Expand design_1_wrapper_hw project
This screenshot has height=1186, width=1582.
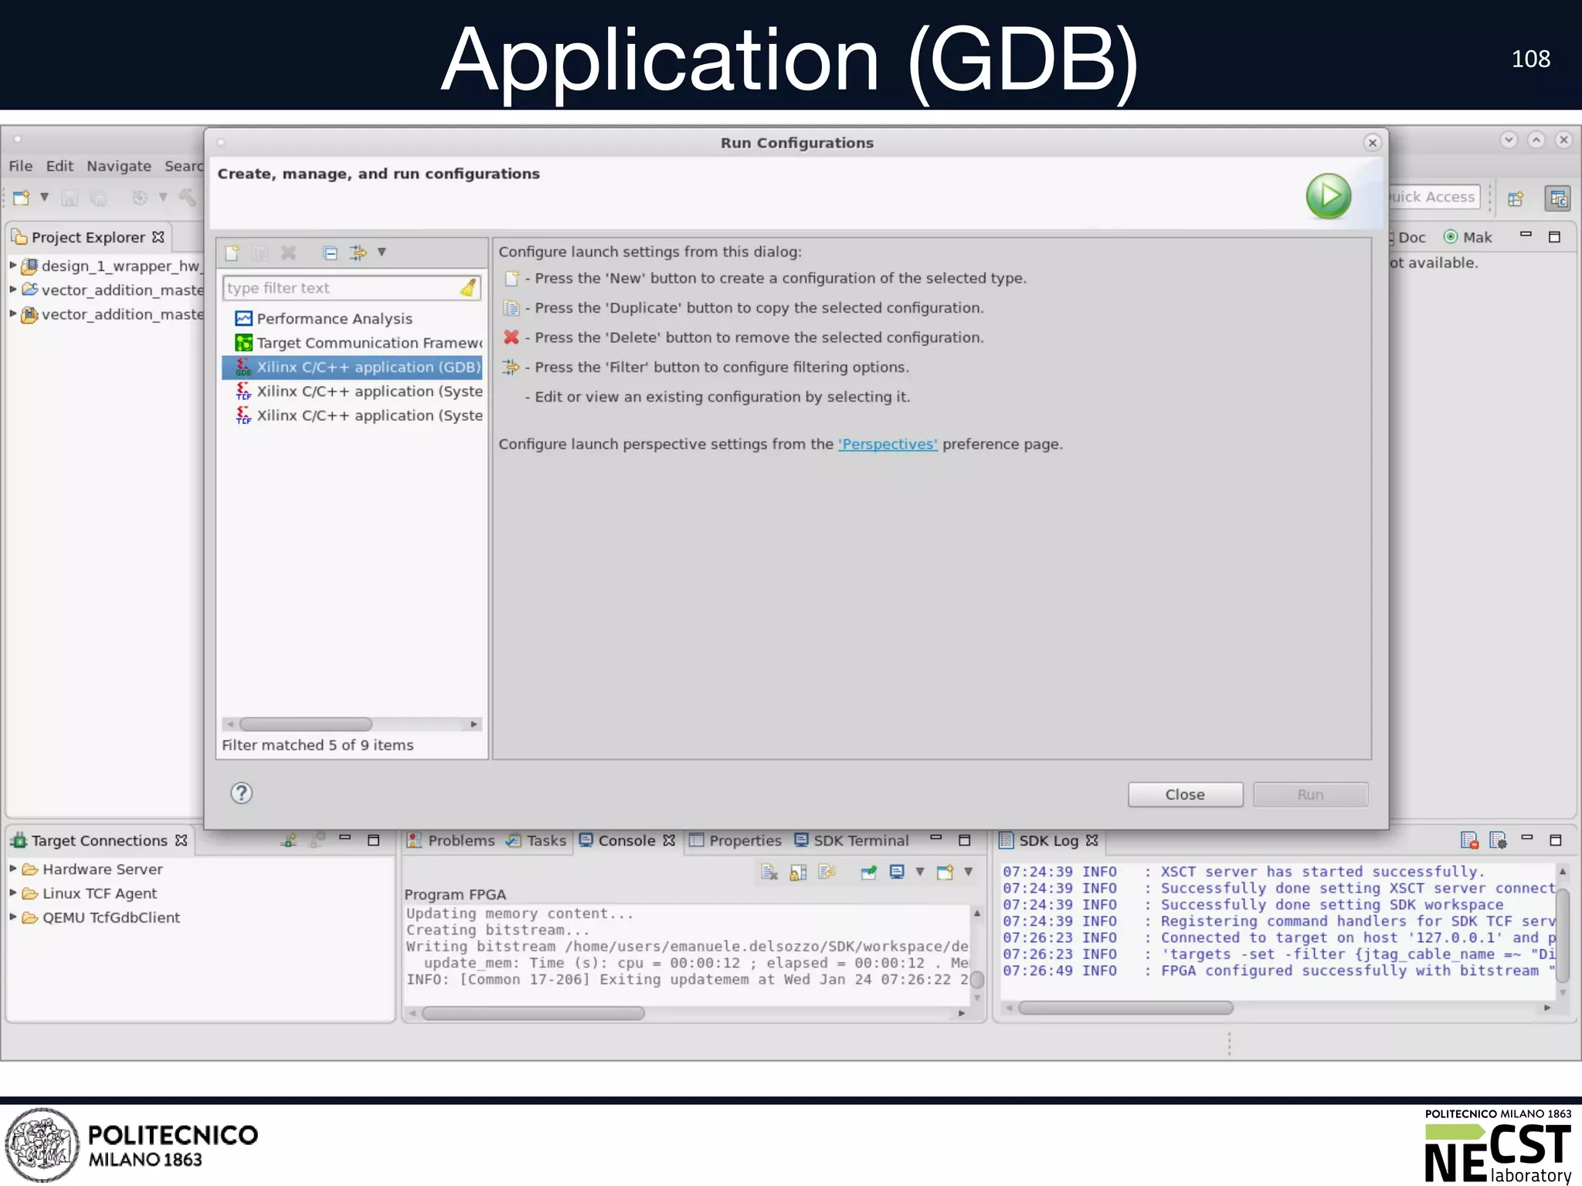tap(13, 265)
